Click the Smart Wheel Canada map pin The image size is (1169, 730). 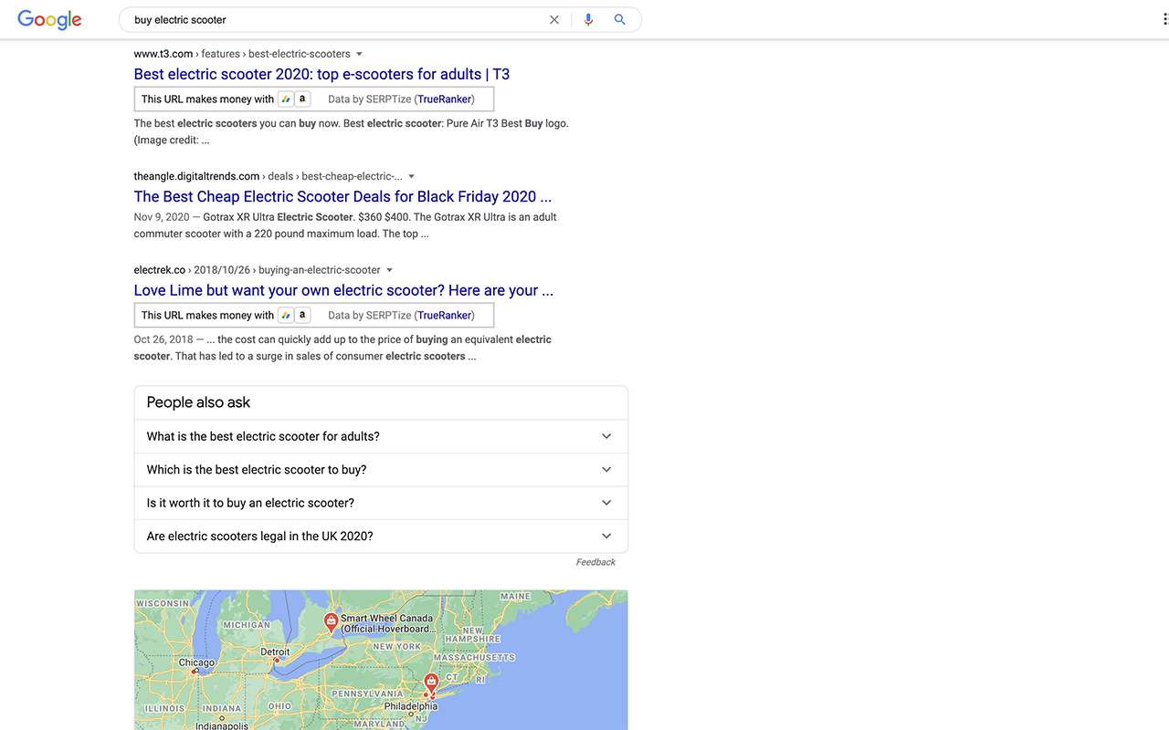pyautogui.click(x=332, y=622)
